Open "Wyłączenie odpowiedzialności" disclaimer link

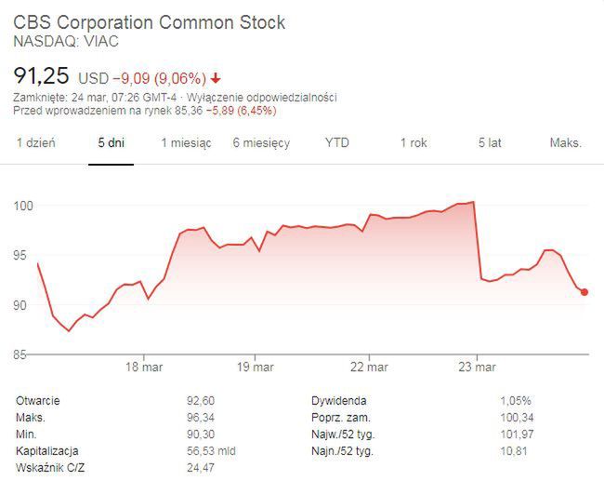click(x=262, y=98)
